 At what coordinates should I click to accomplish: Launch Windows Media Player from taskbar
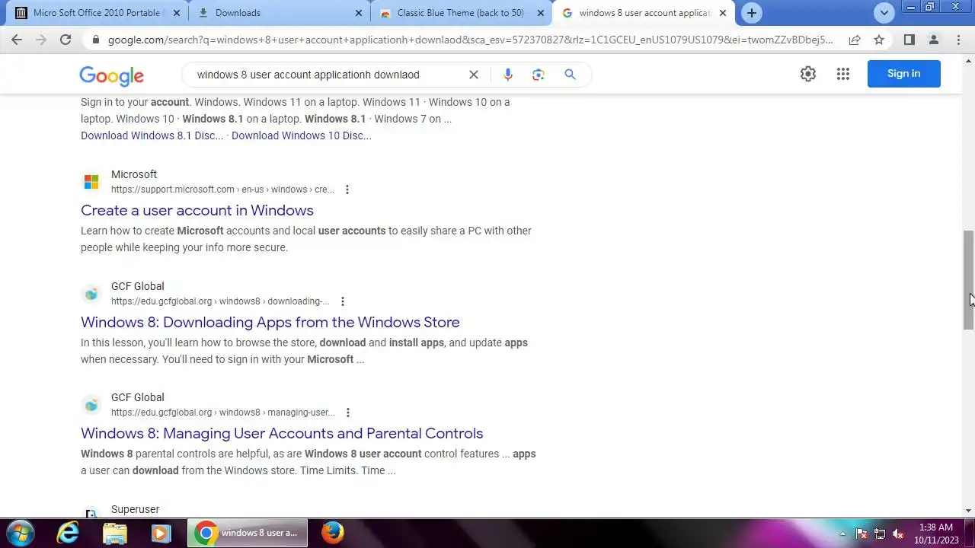pos(161,533)
